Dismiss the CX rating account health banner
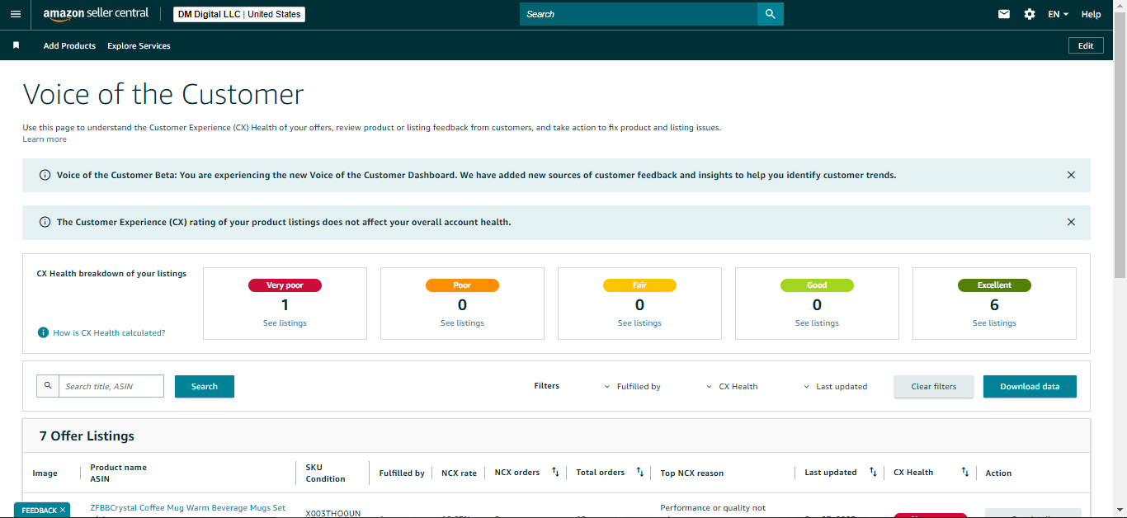Screen dimensions: 1127x518 click(1071, 222)
